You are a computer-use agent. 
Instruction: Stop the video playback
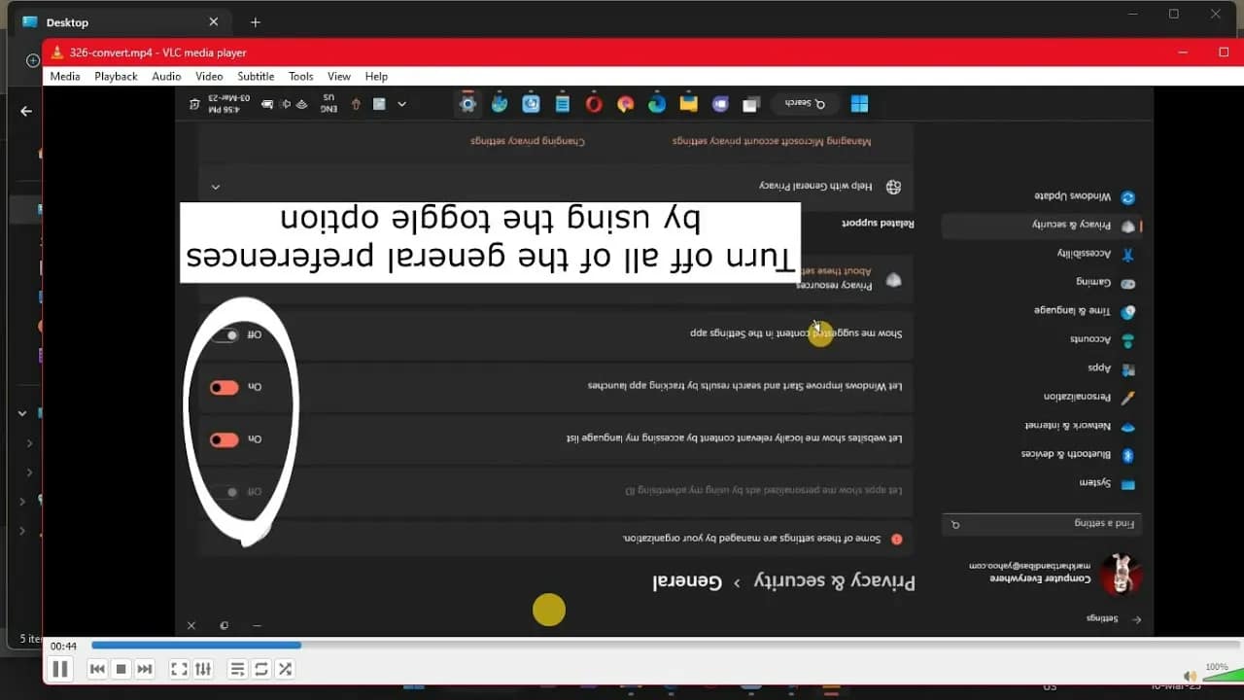pos(120,669)
